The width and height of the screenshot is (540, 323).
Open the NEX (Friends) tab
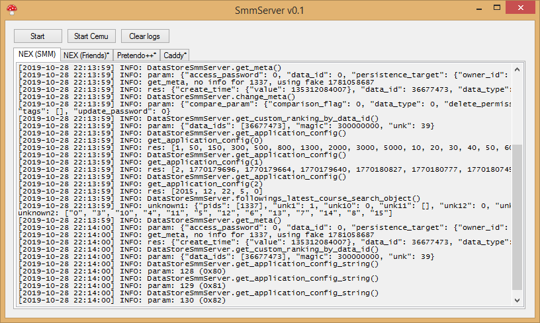tap(87, 55)
